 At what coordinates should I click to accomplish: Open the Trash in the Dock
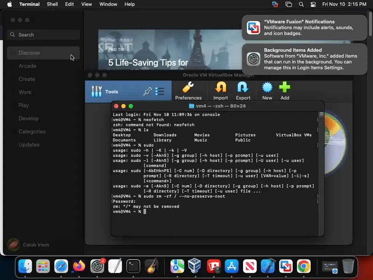[x=348, y=266]
